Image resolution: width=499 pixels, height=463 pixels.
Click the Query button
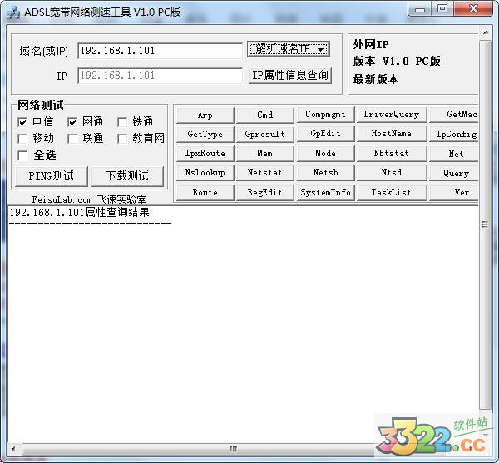pyautogui.click(x=454, y=173)
